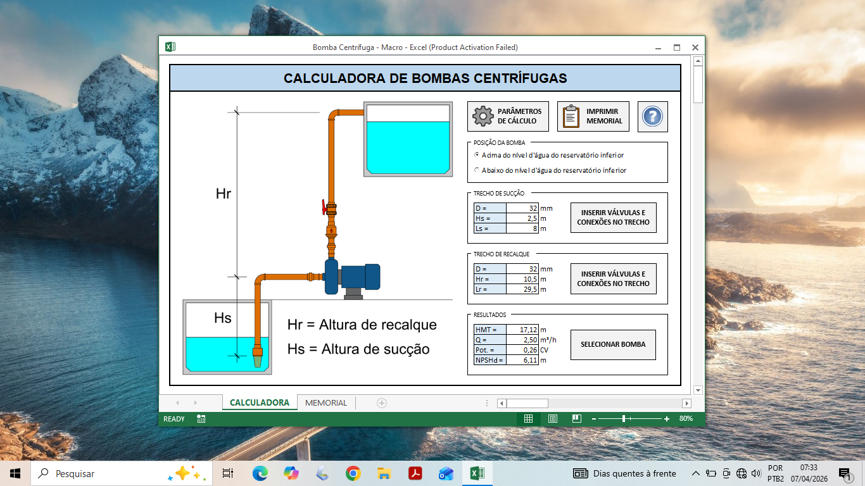Open the blue question mark help icon

tap(652, 116)
